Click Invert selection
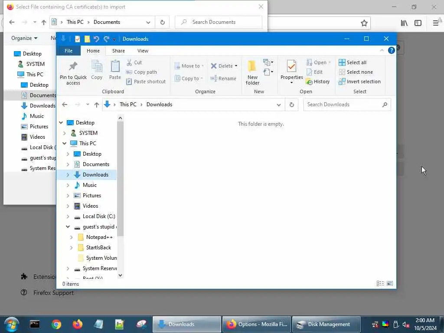Viewport: 444px width, 333px height. 359,82
